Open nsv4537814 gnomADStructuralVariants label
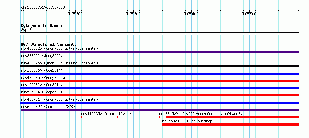 point(59,99)
